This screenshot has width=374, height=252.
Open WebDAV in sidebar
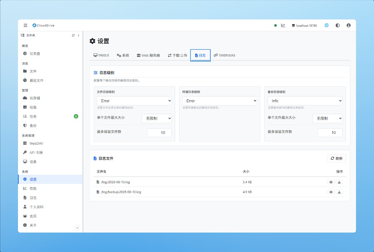click(50, 143)
